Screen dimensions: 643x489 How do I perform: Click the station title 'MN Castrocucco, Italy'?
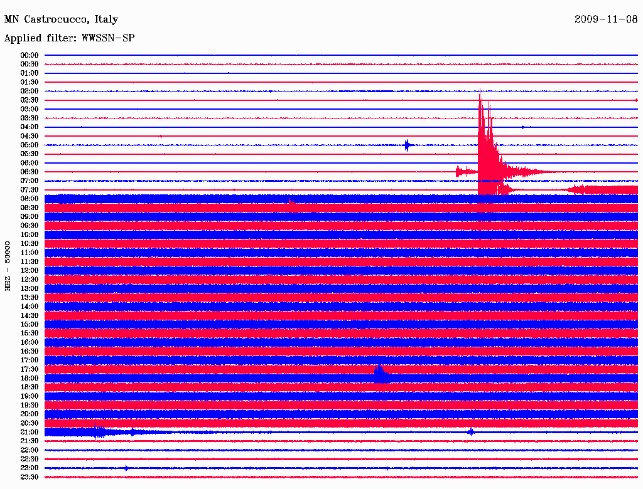tap(61, 19)
